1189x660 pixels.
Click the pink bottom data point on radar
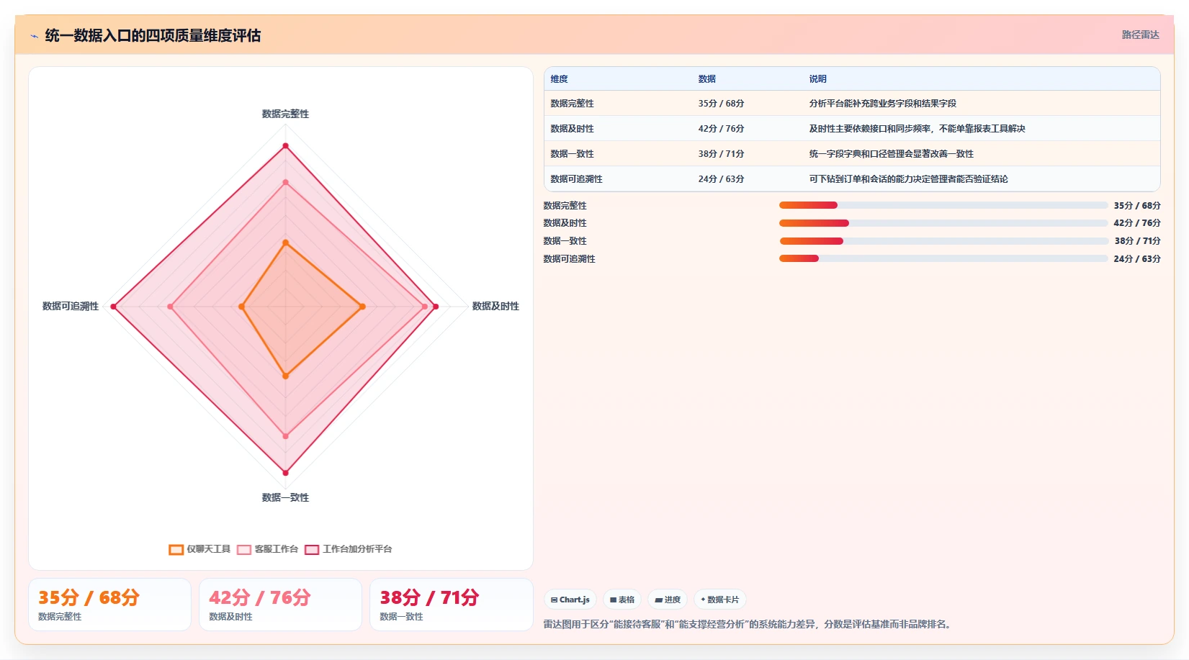(285, 436)
